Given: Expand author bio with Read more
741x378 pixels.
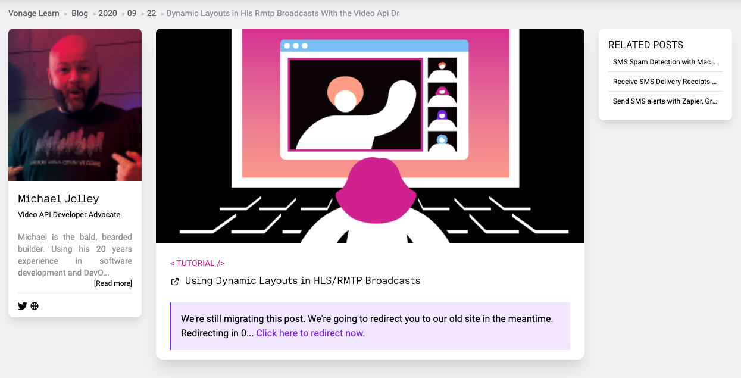Looking at the screenshot, I should [x=113, y=283].
